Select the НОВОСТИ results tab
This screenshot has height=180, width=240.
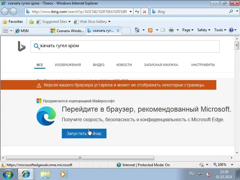pos(124,65)
